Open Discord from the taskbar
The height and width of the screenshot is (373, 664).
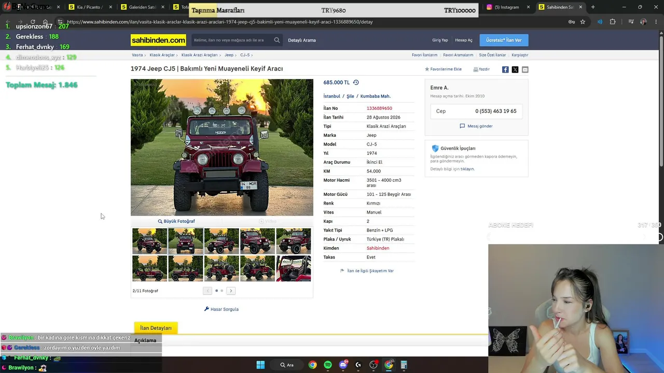tap(343, 365)
